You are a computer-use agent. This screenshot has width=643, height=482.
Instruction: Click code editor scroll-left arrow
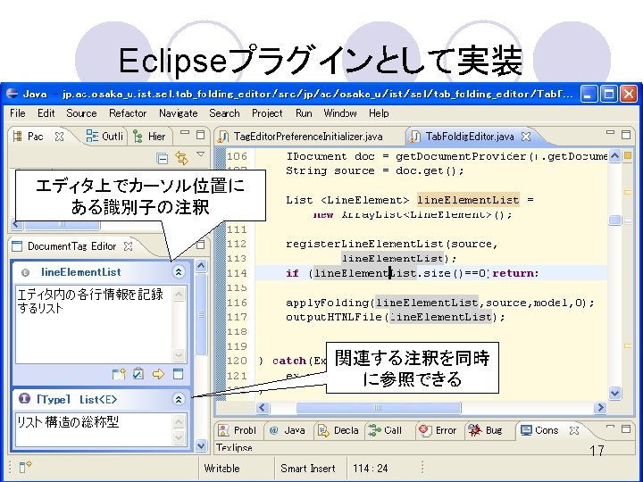263,407
